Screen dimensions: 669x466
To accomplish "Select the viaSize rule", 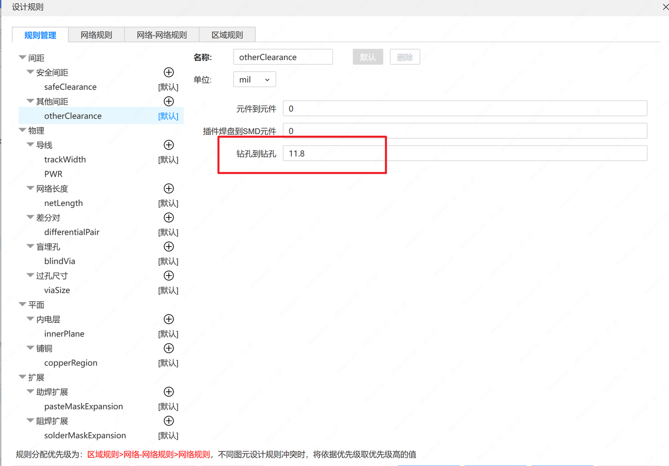I will [x=57, y=290].
